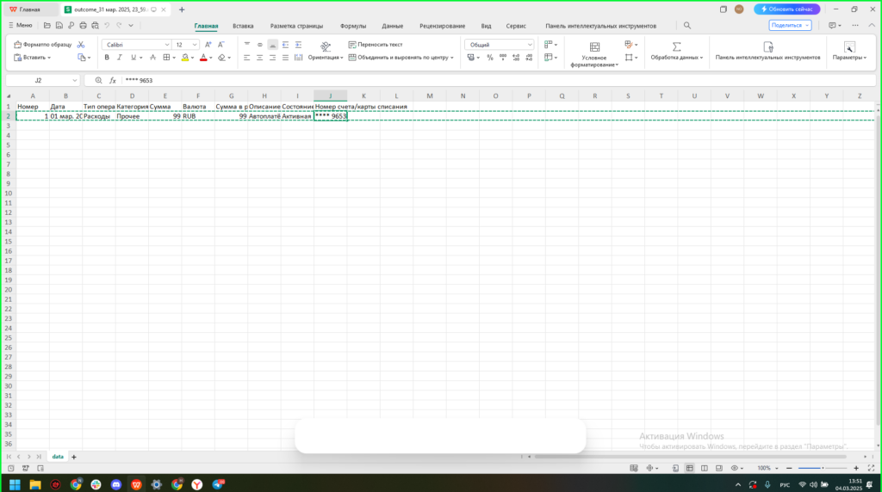Select the data sheet tab
This screenshot has width=882, height=492.
point(58,457)
